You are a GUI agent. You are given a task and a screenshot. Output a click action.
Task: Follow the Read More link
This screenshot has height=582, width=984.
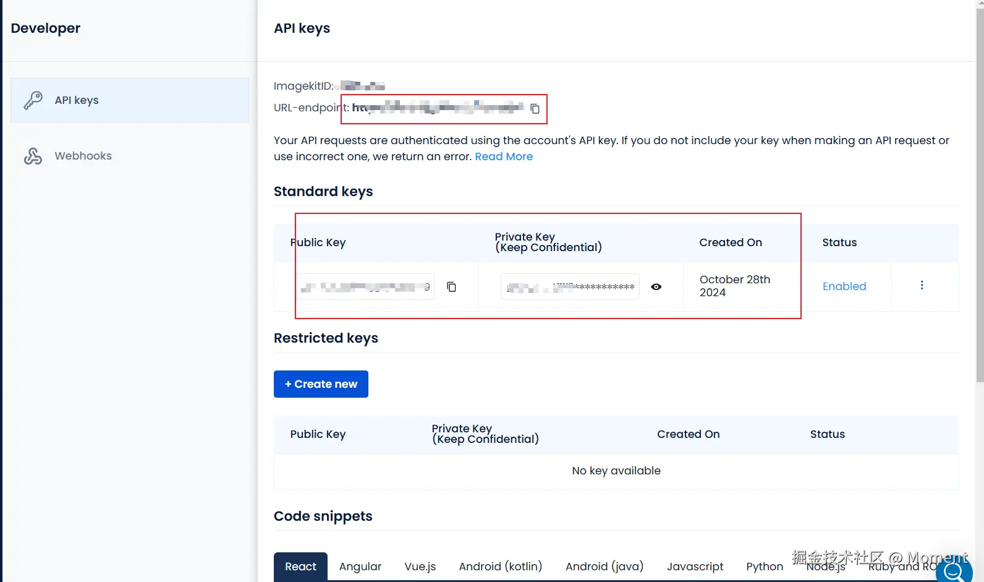click(504, 156)
